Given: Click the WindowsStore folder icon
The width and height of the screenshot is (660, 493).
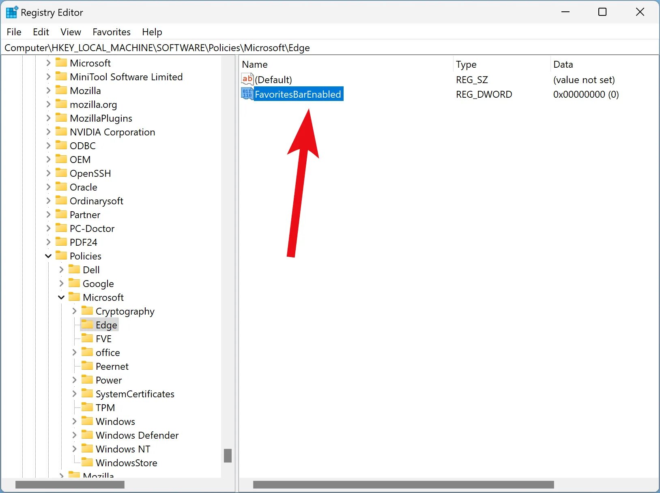Looking at the screenshot, I should (x=87, y=463).
